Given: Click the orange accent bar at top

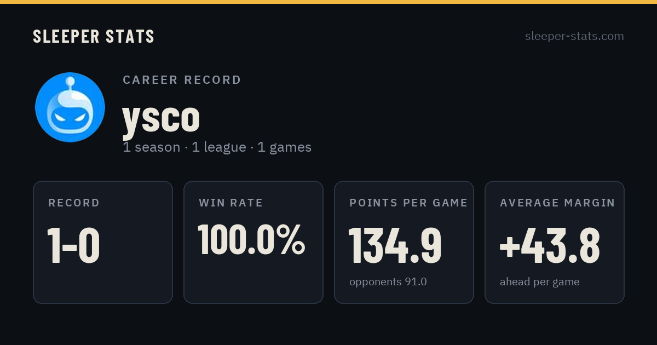Looking at the screenshot, I should coord(328,2).
